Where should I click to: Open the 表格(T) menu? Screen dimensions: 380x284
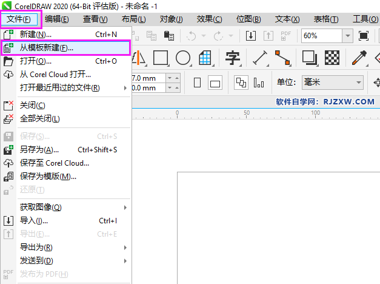point(326,19)
